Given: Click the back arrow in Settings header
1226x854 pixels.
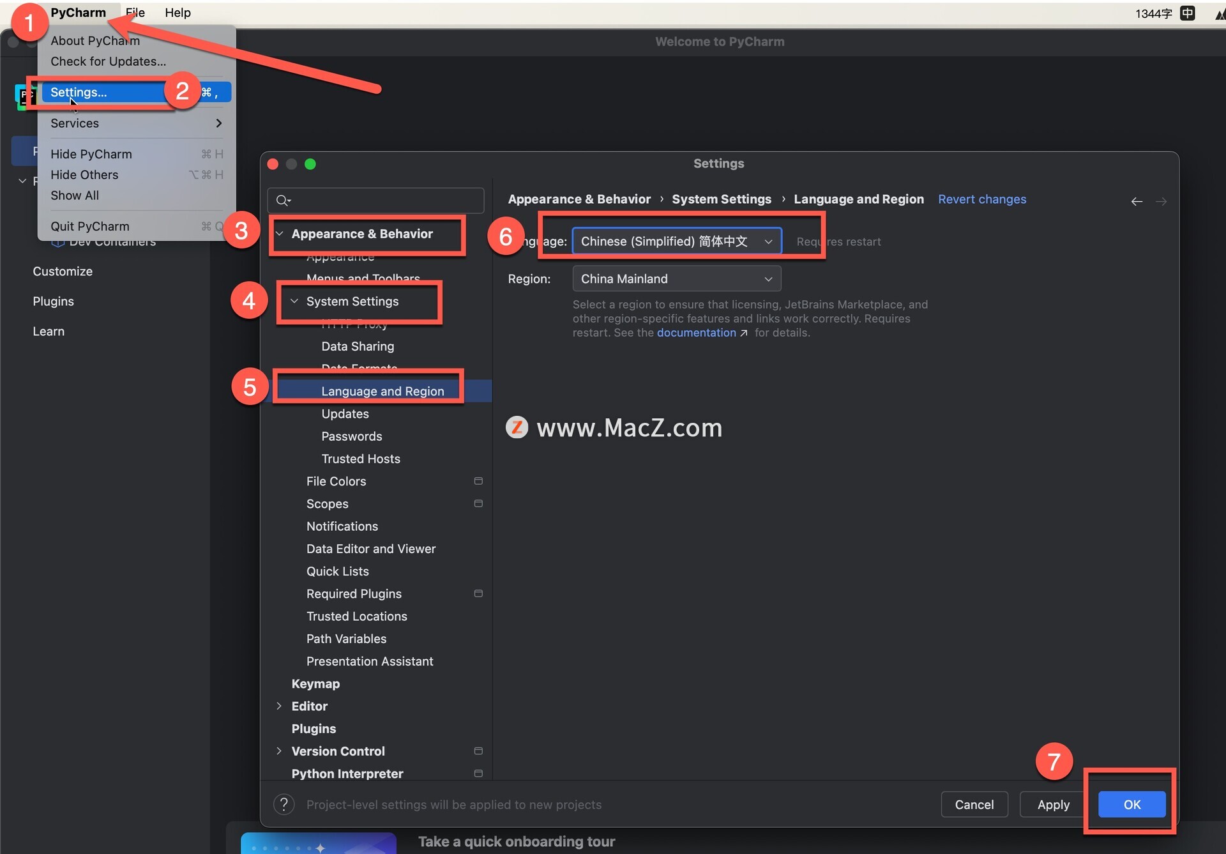Looking at the screenshot, I should coord(1137,201).
